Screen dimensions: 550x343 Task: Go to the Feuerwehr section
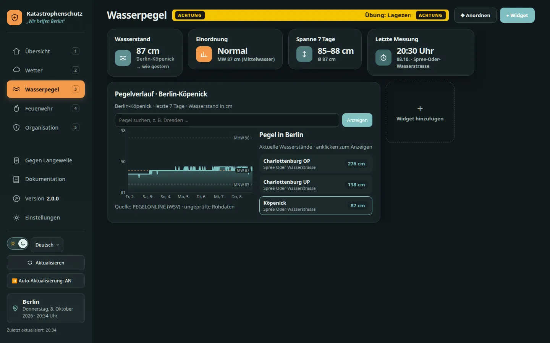coord(46,108)
